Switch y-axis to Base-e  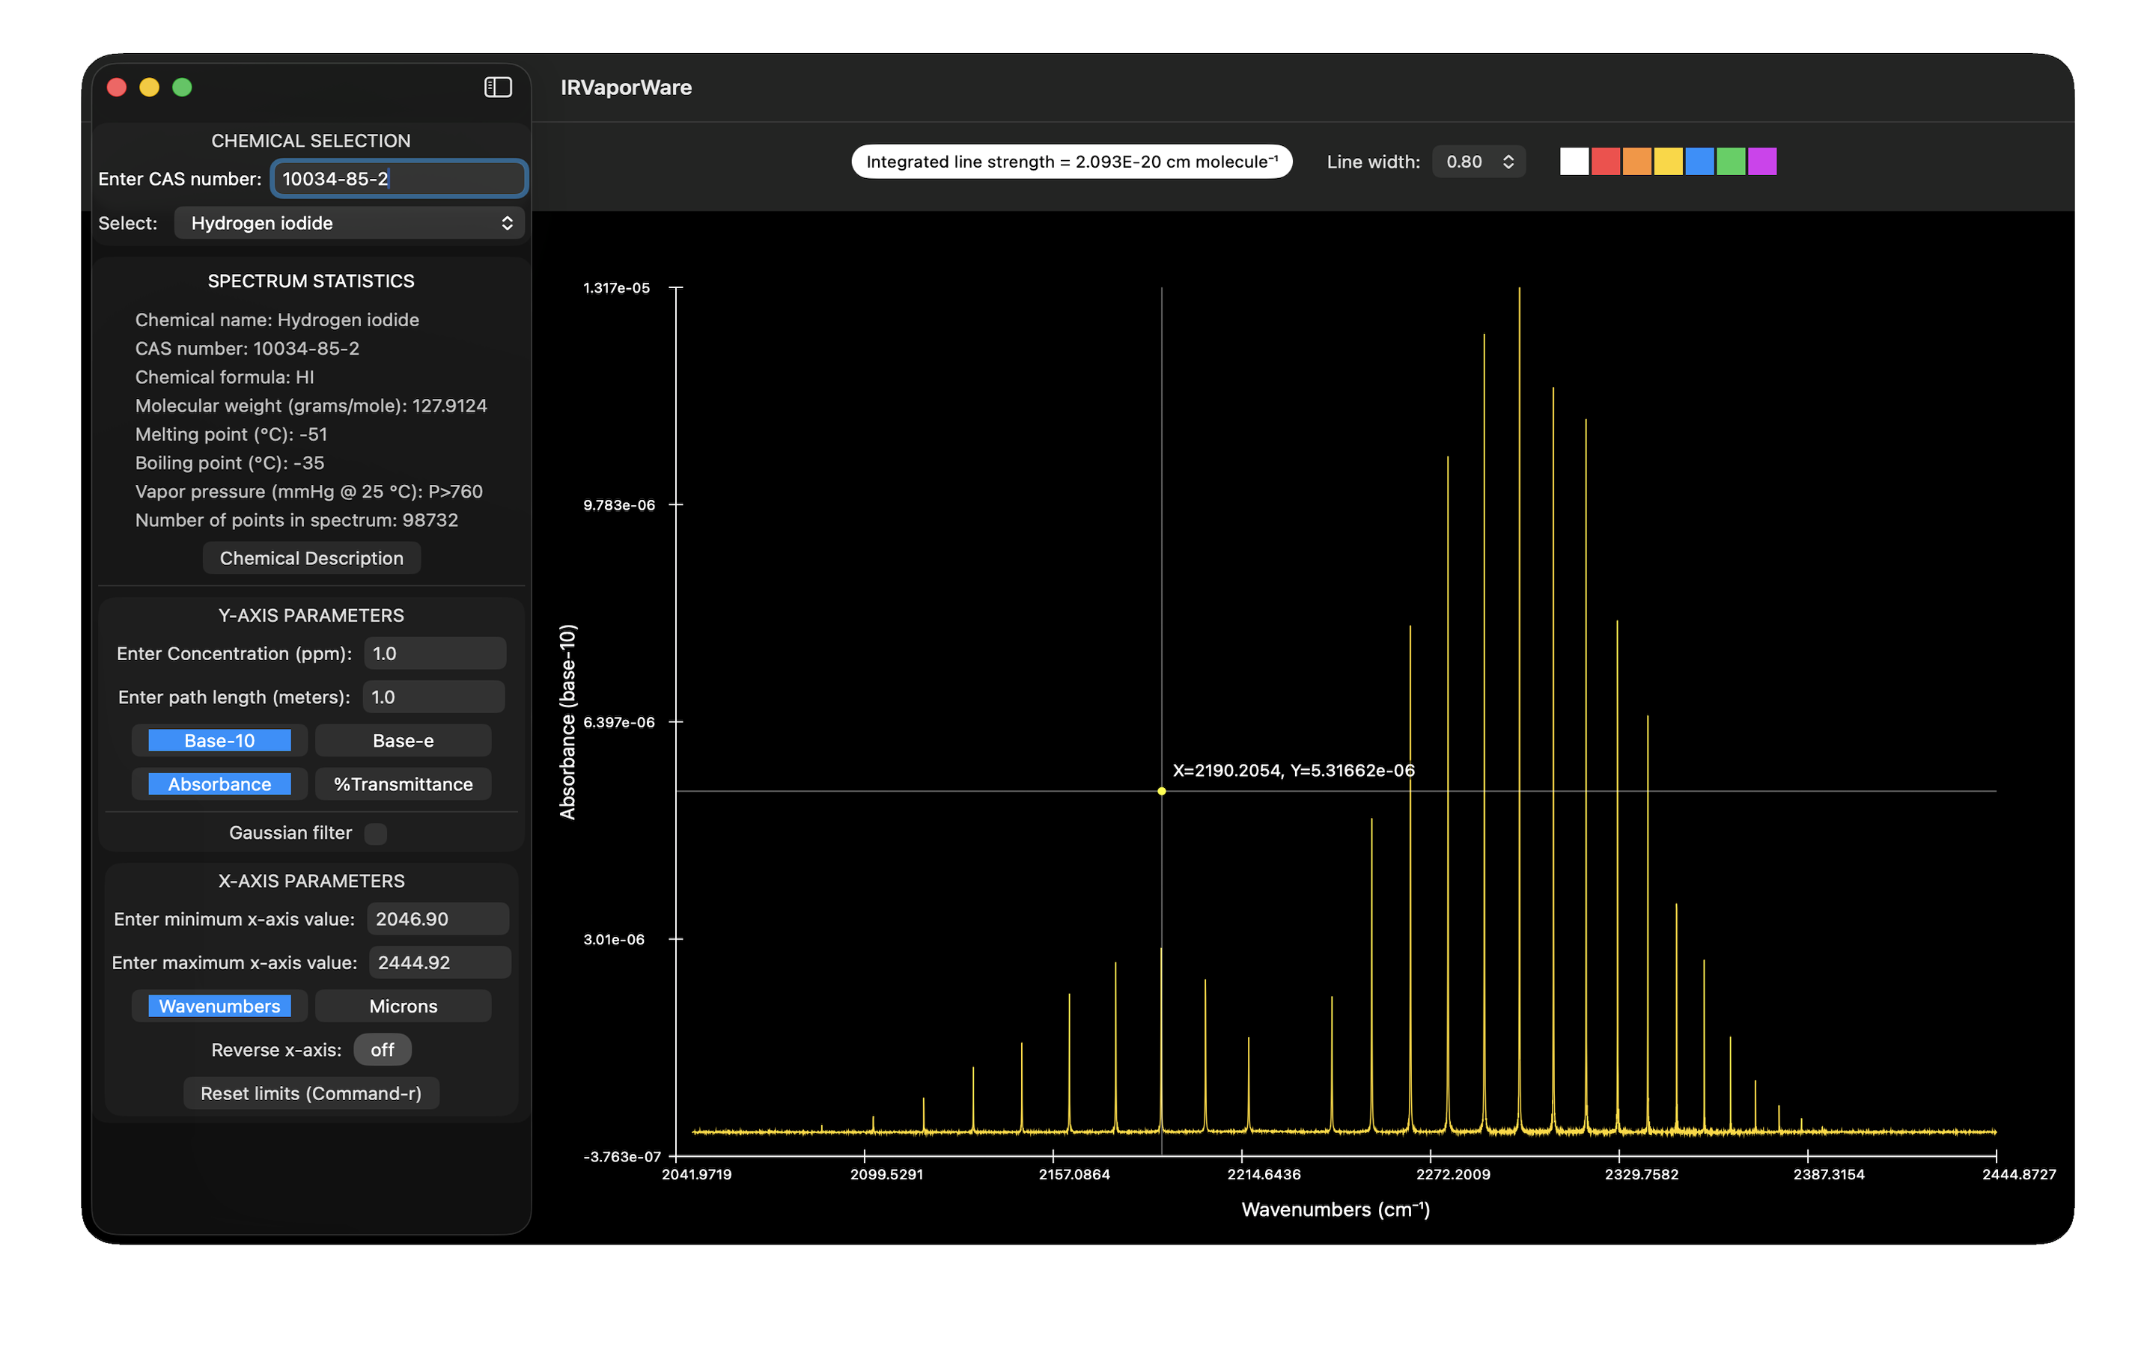tap(403, 740)
